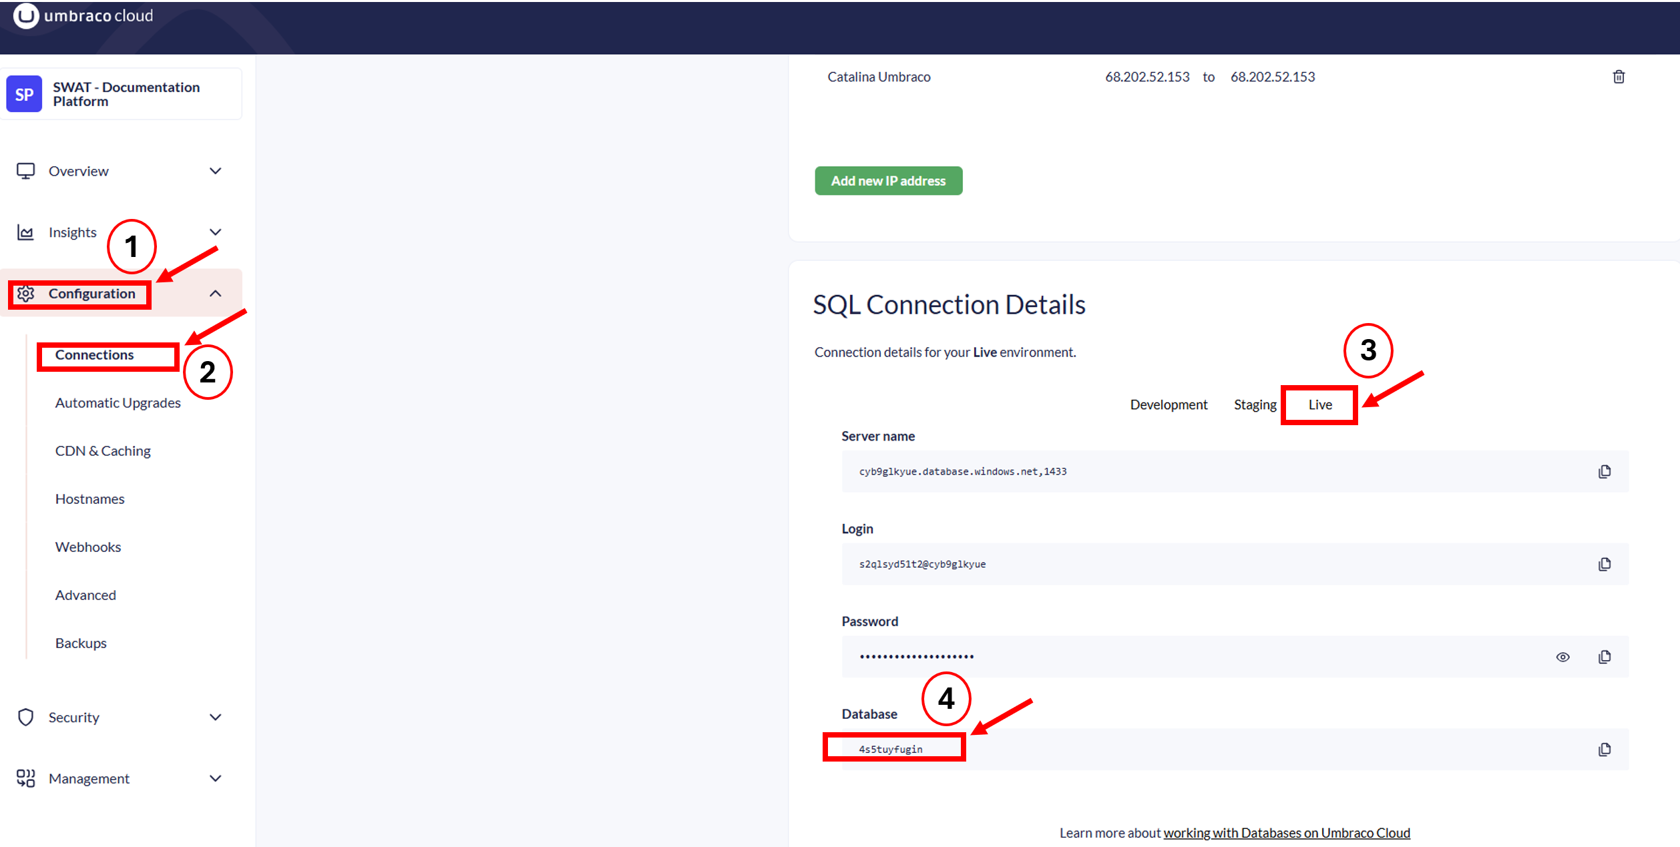Expand the Overview menu section
The image size is (1680, 847).
click(x=215, y=171)
